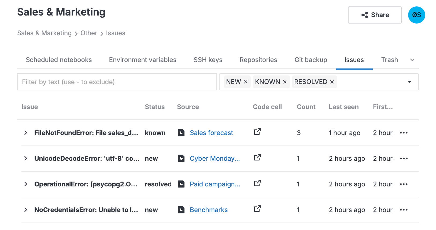Remove the RESOLVED status filter tag
The image size is (436, 230).
tap(332, 82)
